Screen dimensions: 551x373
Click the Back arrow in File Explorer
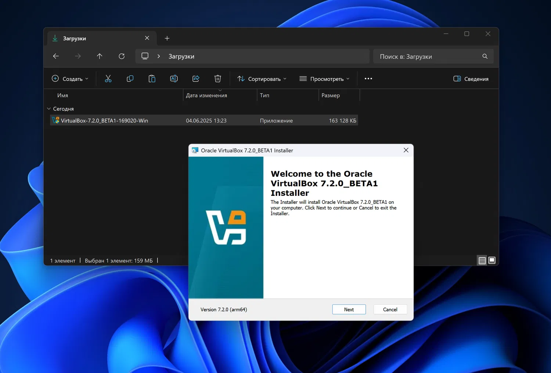point(56,56)
